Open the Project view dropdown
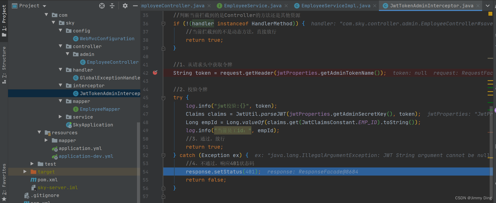The image size is (496, 203). (x=44, y=6)
